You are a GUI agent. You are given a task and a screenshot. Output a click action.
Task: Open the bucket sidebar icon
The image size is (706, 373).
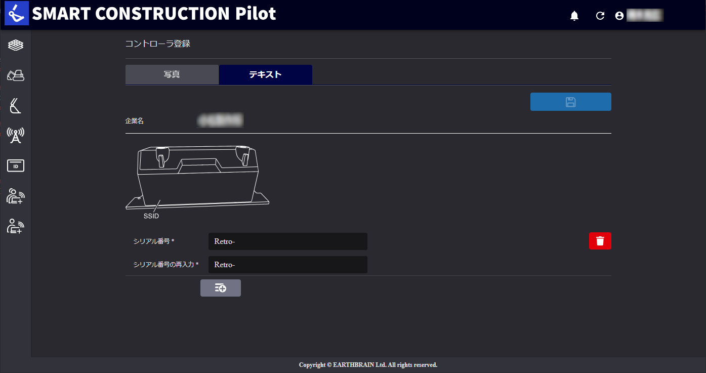tap(16, 105)
